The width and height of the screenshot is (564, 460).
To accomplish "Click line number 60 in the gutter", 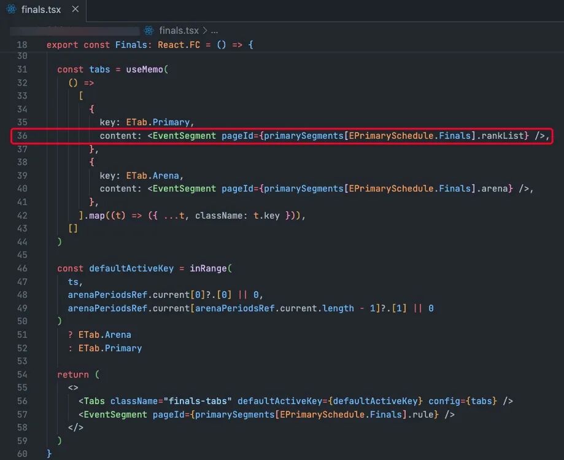I will coord(22,454).
